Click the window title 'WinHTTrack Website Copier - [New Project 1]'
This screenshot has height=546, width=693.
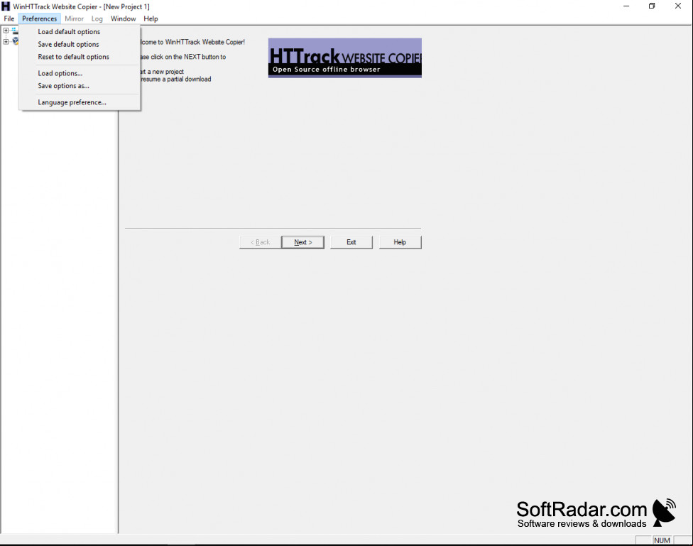82,6
